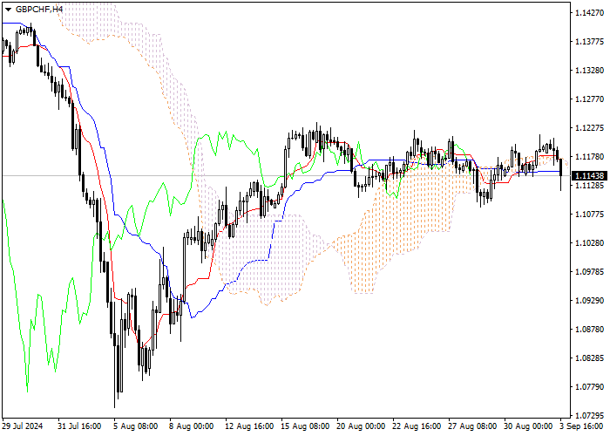Select price level 1.08780 on the scale
This screenshot has height=436, width=610.
pyautogui.click(x=589, y=330)
